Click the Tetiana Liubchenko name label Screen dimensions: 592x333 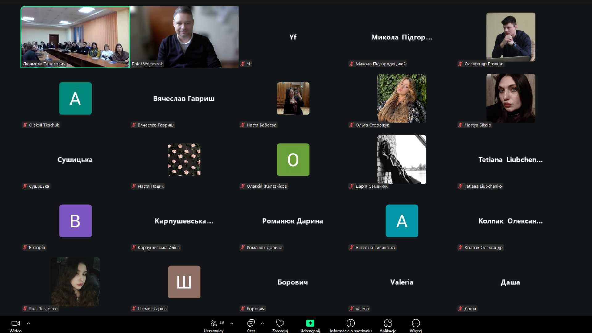click(x=483, y=186)
